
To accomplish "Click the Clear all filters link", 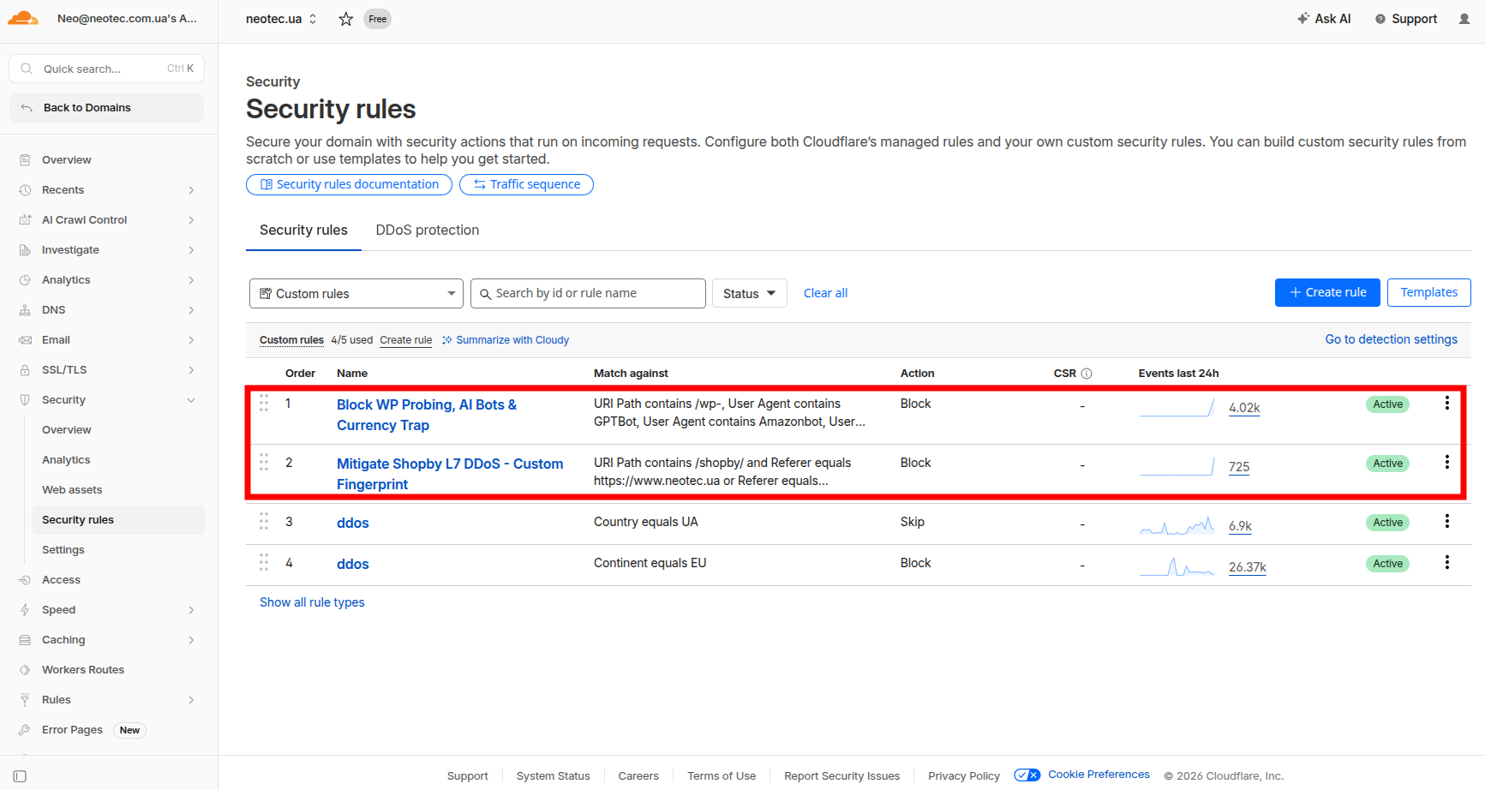I will click(825, 293).
